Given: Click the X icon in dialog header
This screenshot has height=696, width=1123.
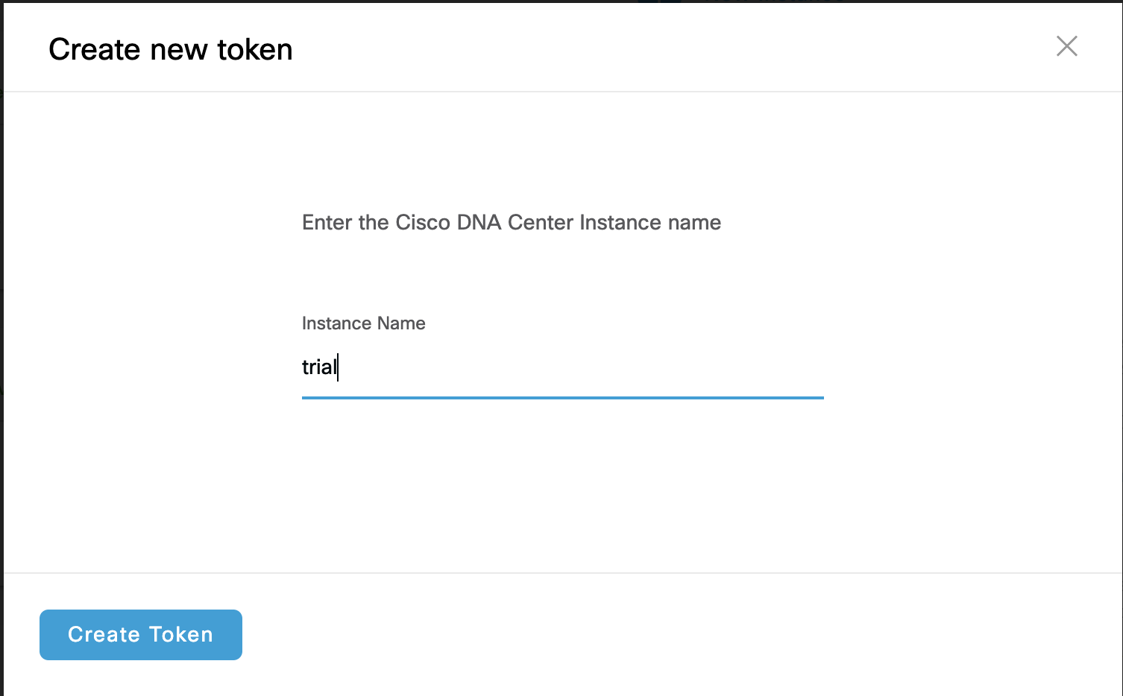Looking at the screenshot, I should (1067, 46).
